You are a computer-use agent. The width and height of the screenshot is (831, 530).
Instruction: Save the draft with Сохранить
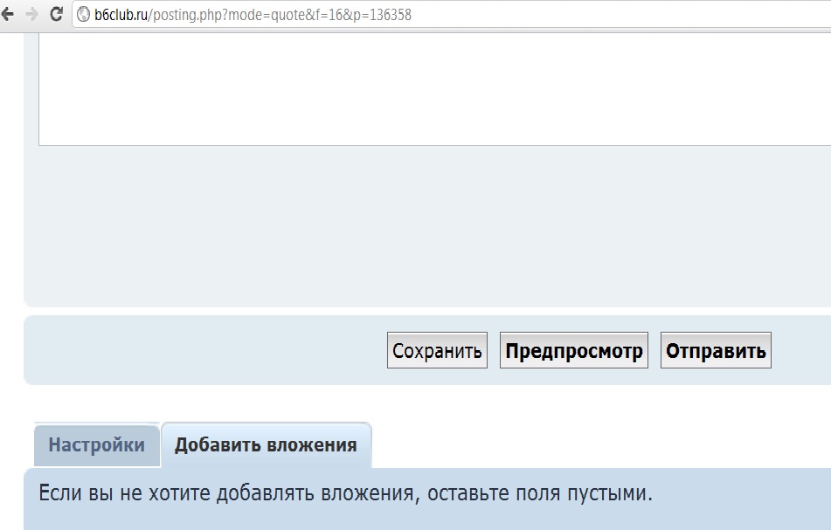pos(437,351)
